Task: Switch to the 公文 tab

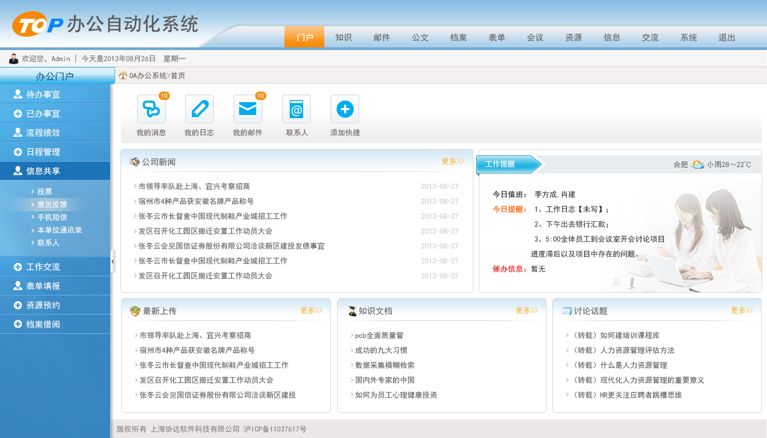Action: (x=420, y=37)
